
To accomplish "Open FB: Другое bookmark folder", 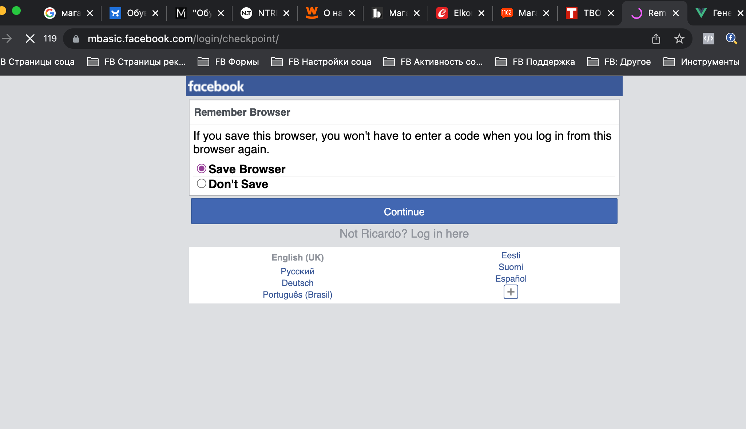I will pos(619,62).
